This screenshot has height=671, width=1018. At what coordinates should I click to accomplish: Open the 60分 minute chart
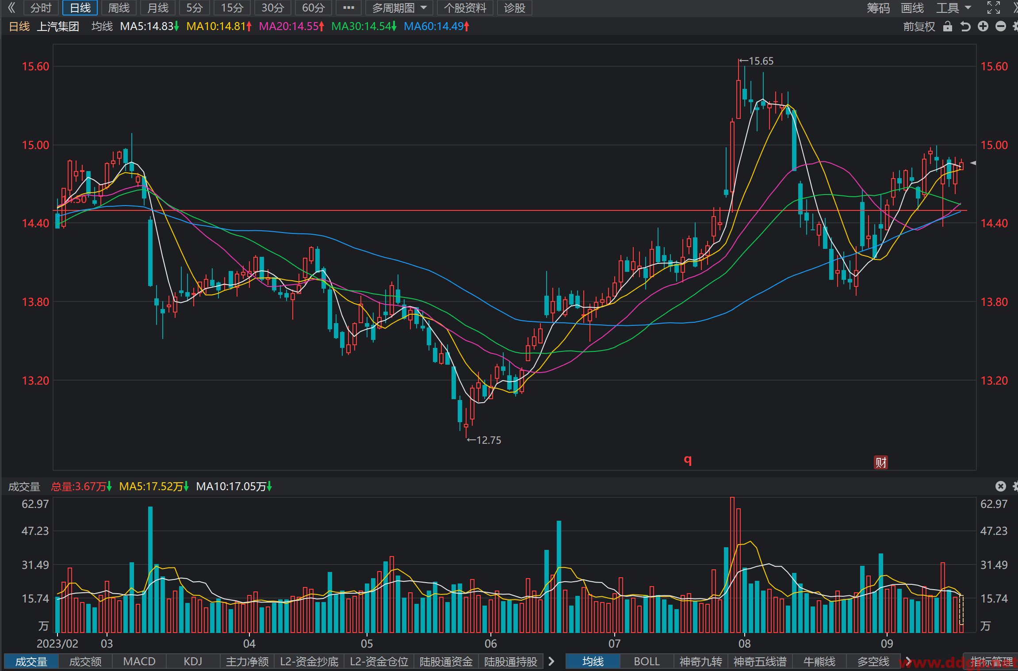click(x=314, y=8)
